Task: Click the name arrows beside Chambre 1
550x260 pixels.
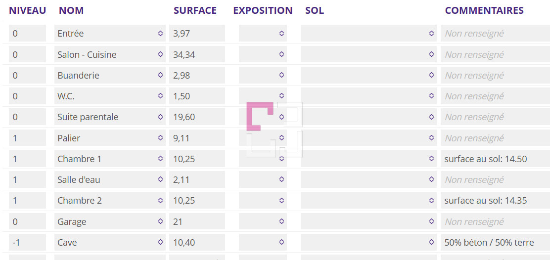Action: [160, 159]
